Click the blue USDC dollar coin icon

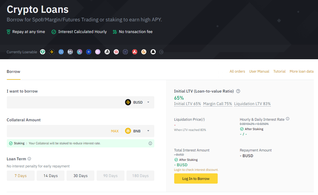[61, 52]
